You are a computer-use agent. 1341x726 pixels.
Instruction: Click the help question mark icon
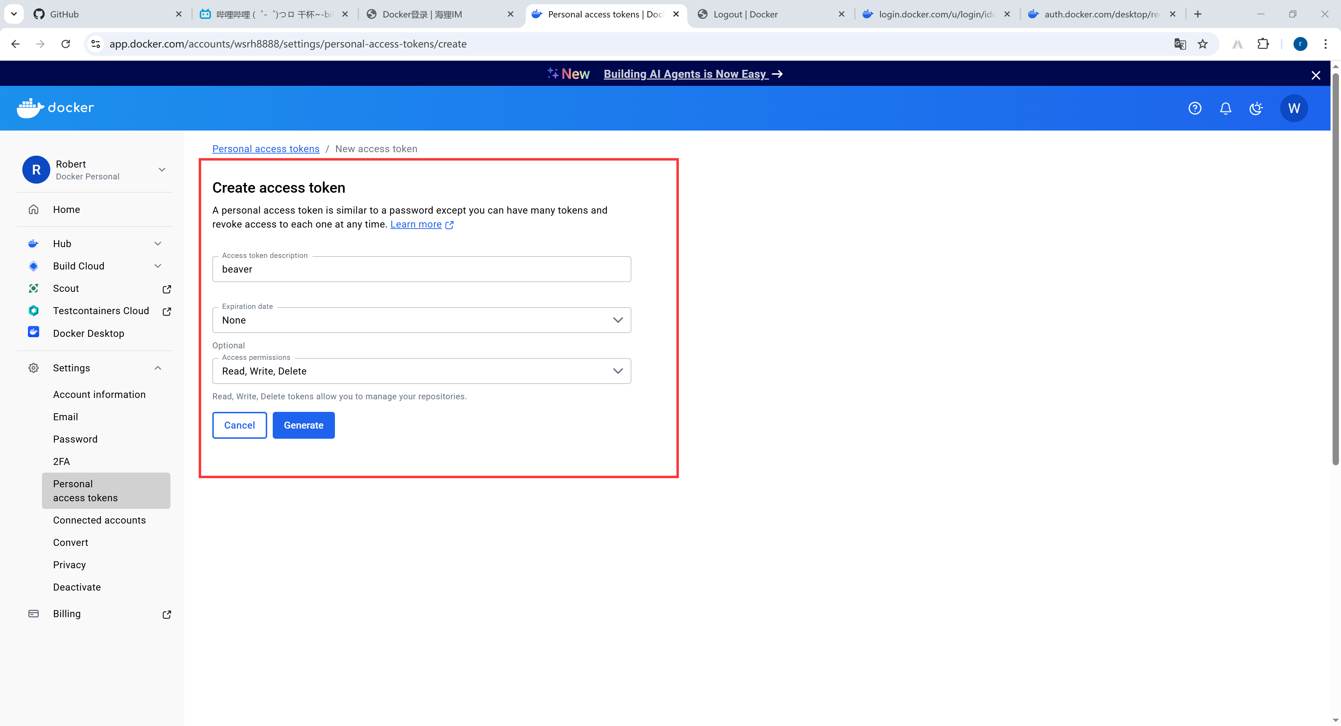click(1195, 108)
